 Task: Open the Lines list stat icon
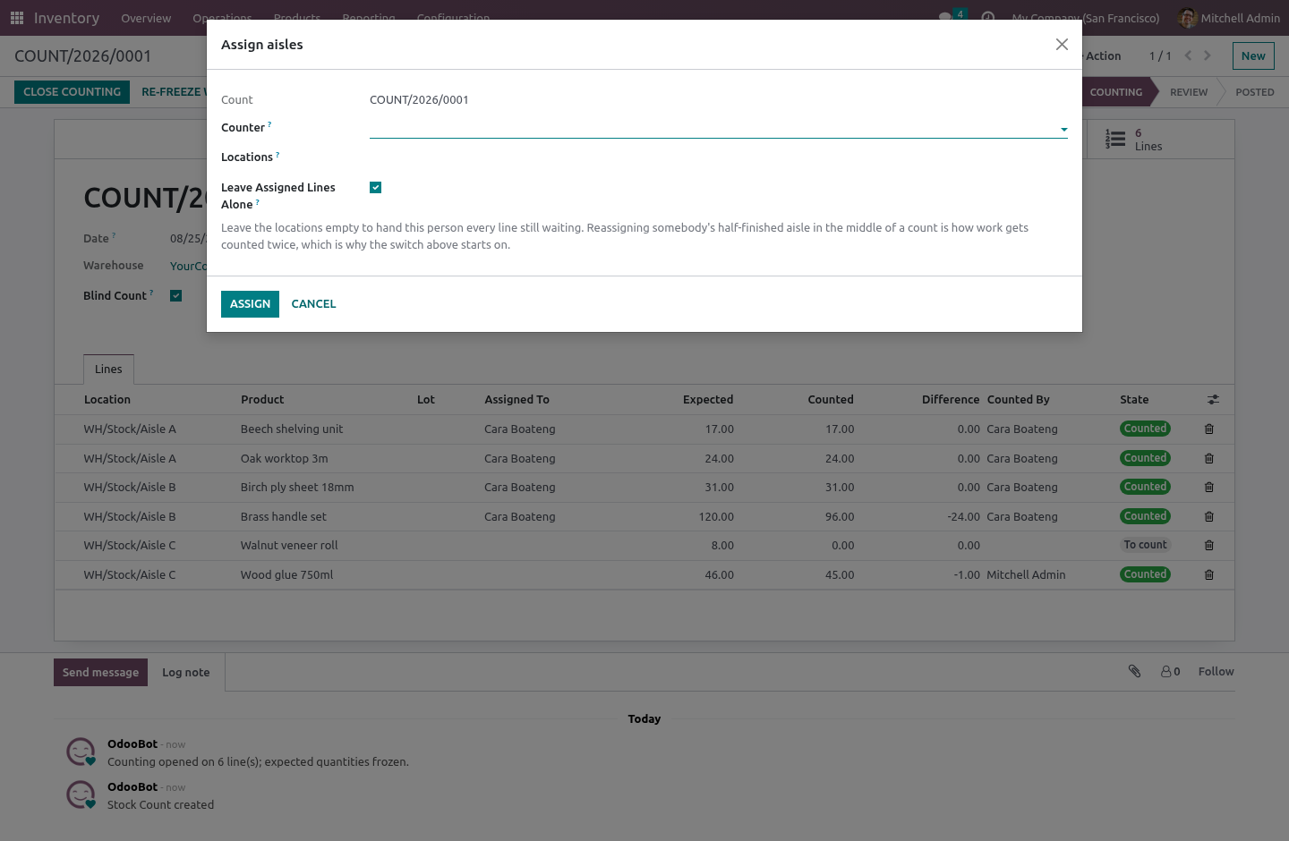click(x=1115, y=140)
